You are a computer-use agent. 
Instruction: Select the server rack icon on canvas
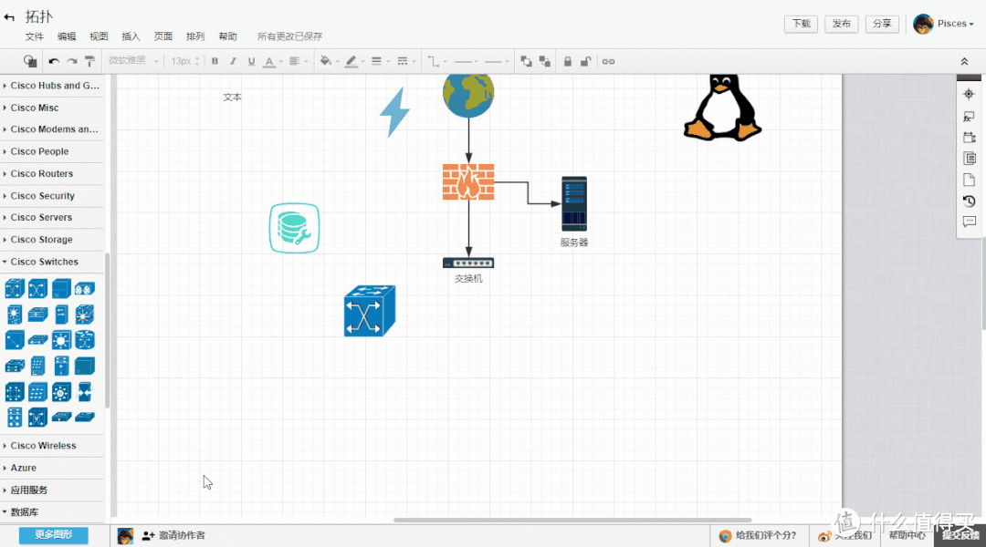coord(574,203)
